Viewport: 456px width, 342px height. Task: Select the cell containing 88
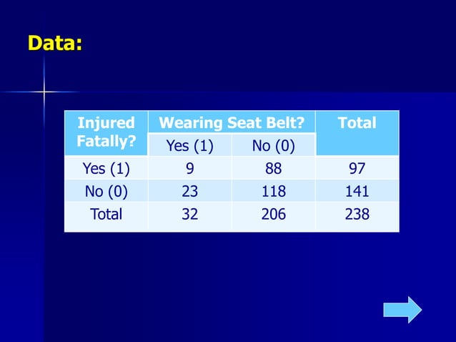point(273,169)
